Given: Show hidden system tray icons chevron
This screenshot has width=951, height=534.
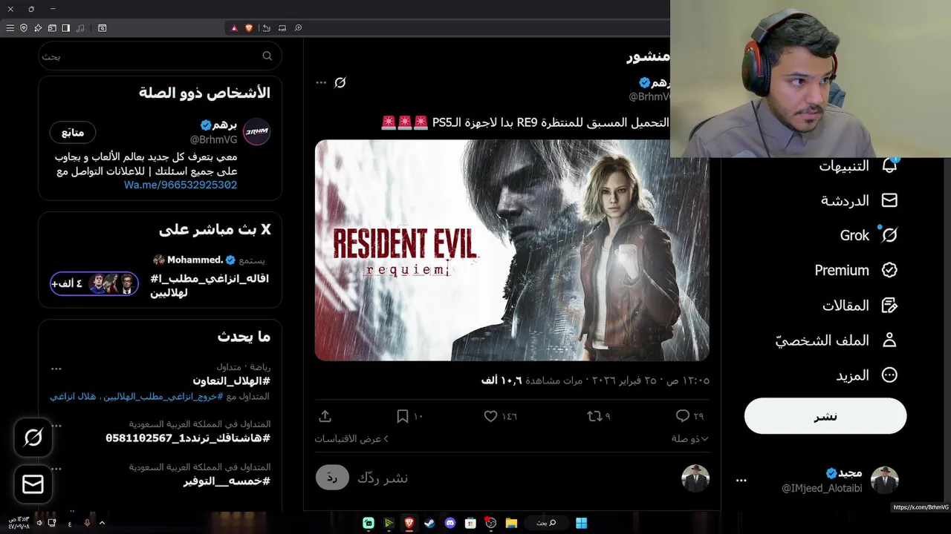Looking at the screenshot, I should click(x=102, y=523).
